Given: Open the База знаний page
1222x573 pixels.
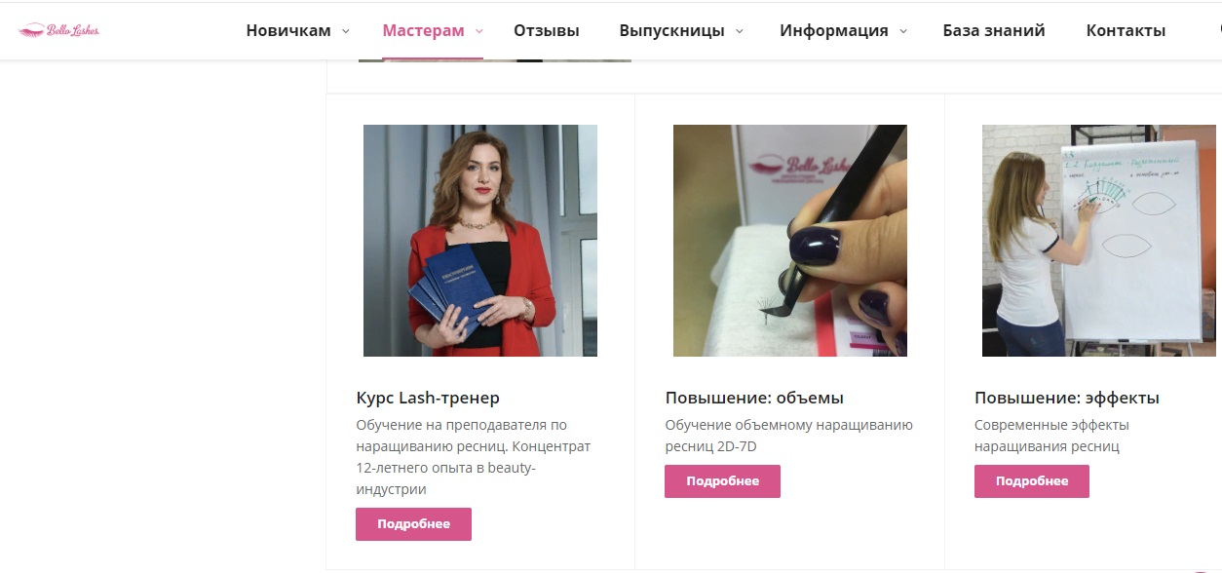Looking at the screenshot, I should coord(994,30).
